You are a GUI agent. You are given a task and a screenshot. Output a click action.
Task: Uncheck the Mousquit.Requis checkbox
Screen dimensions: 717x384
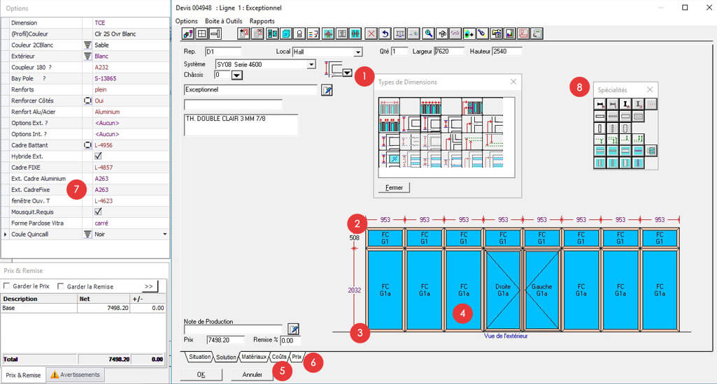pos(98,212)
